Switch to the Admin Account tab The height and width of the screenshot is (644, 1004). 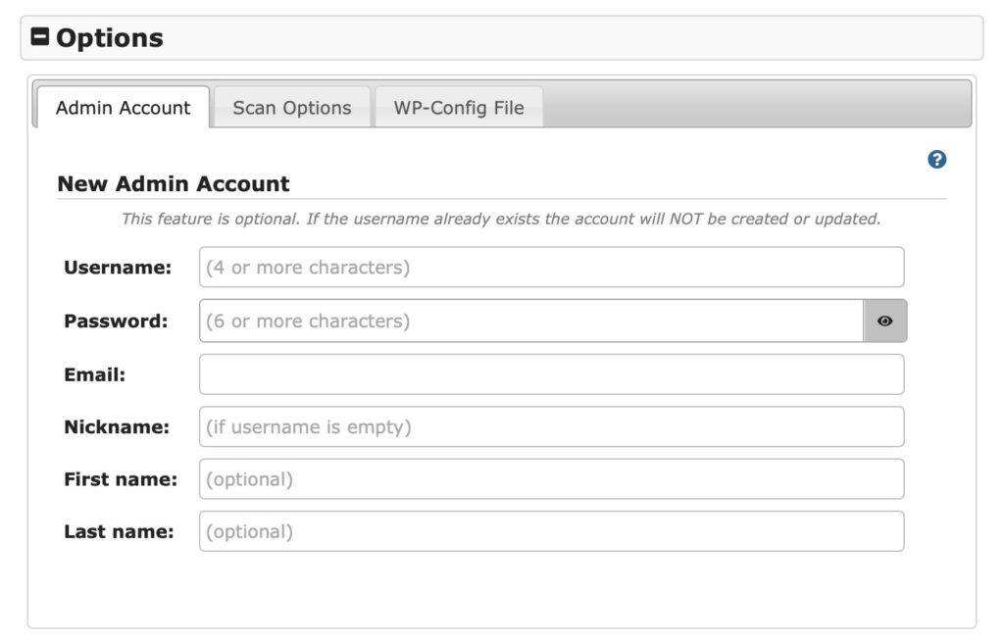click(123, 108)
